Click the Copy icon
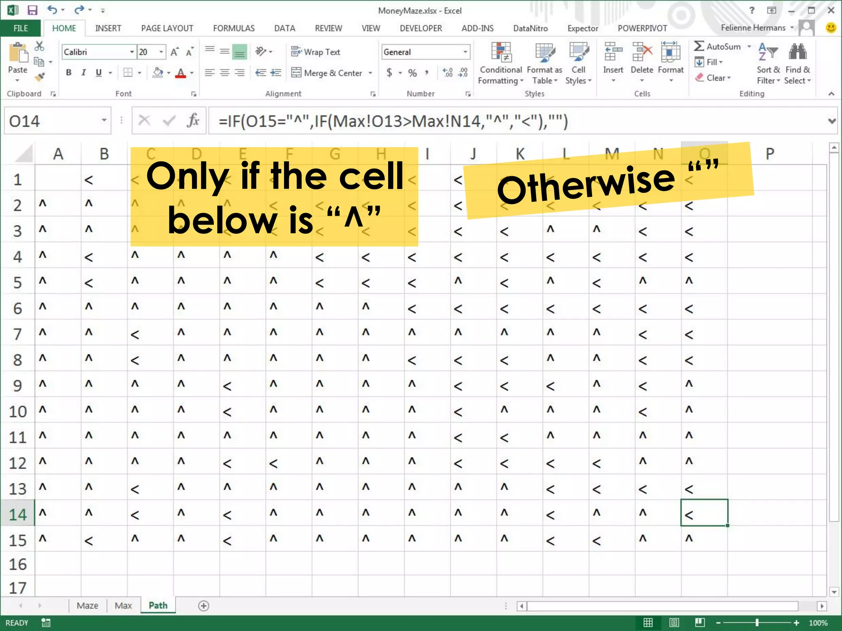The image size is (842, 631). tap(39, 62)
